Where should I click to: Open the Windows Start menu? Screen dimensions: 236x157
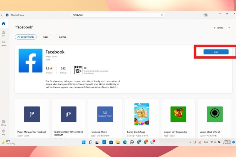click(83, 142)
